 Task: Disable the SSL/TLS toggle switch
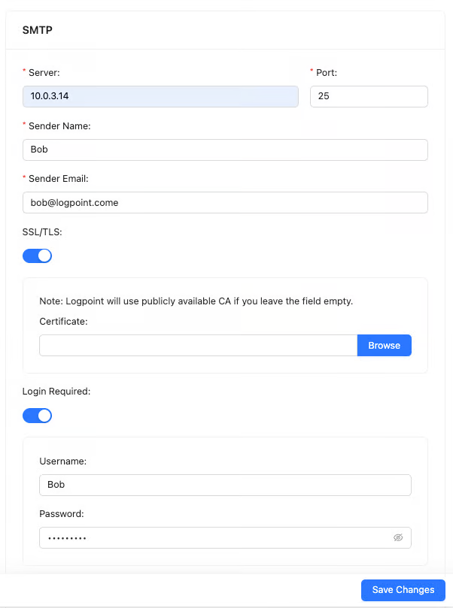(x=37, y=256)
